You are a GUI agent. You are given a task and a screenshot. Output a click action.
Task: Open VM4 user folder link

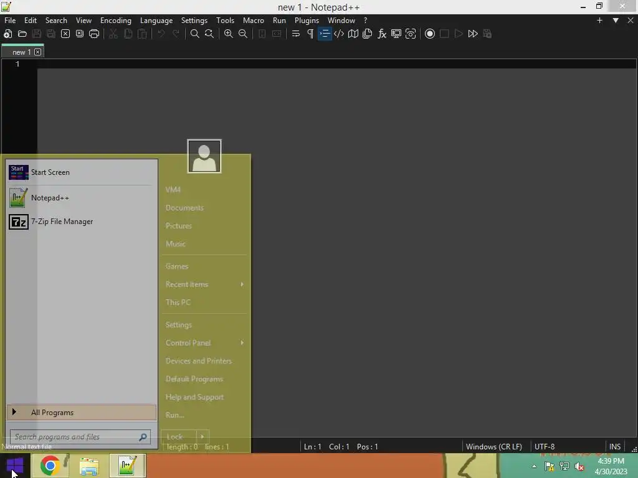173,189
